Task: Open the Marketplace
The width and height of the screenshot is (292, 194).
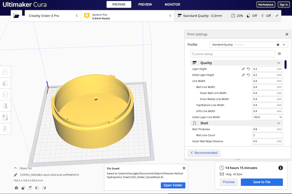Action: (266, 4)
